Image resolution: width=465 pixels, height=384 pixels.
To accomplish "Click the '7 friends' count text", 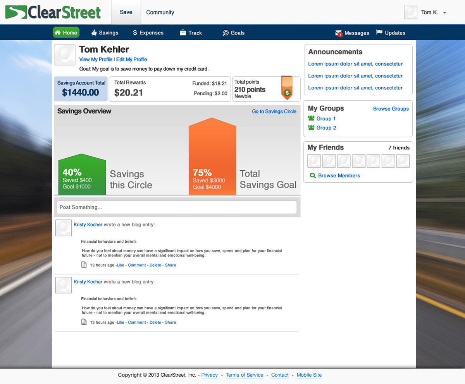I will point(399,147).
